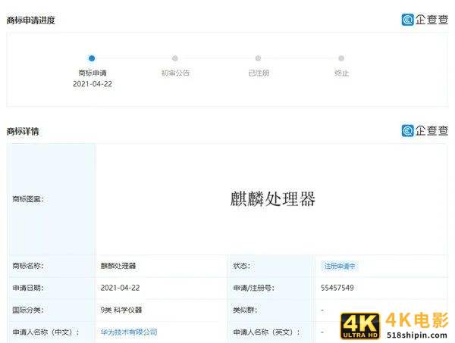This screenshot has height=343, width=455.
Task: Click the 申请人名称（中文） field label
Action: pos(45,332)
